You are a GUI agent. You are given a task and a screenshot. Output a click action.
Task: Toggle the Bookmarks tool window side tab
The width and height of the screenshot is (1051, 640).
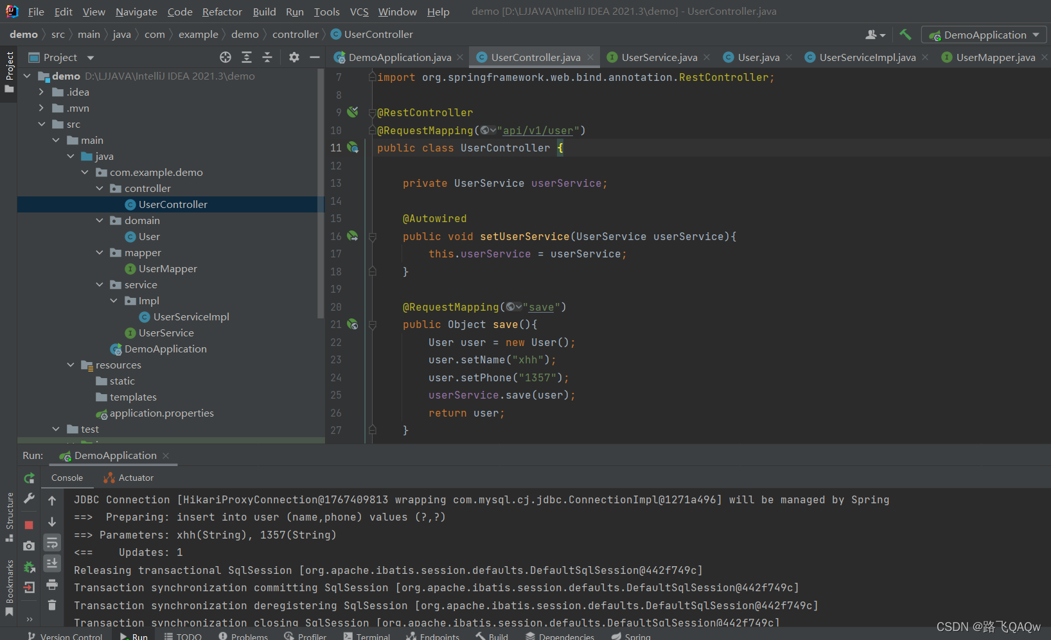point(9,587)
